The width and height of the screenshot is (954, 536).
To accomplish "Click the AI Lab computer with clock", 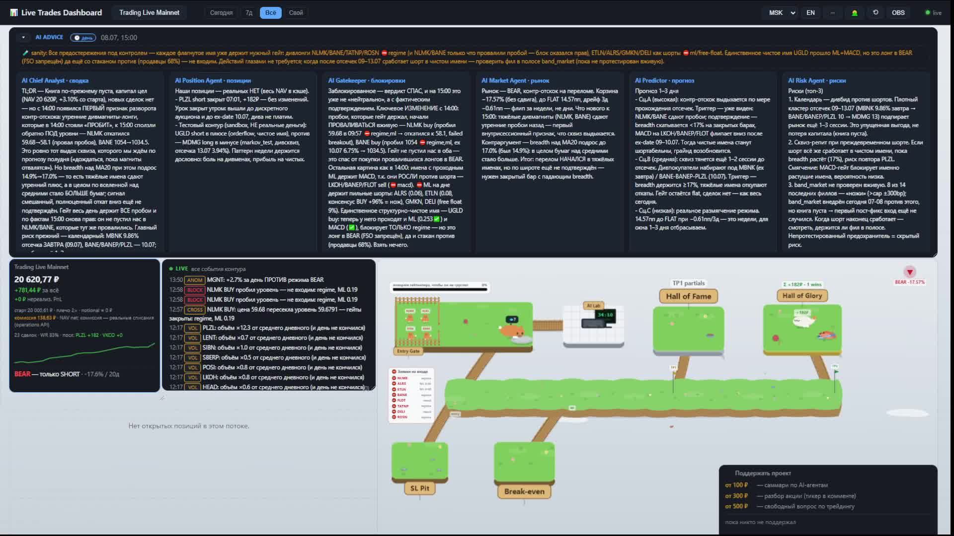I will tap(599, 319).
